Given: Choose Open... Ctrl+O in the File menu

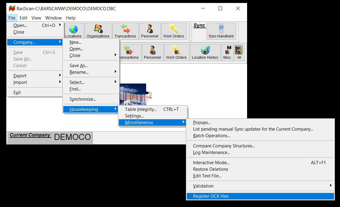Looking at the screenshot, I should click(x=35, y=25).
